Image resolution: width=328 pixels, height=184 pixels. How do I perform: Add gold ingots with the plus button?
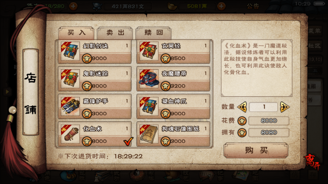coord(221,6)
